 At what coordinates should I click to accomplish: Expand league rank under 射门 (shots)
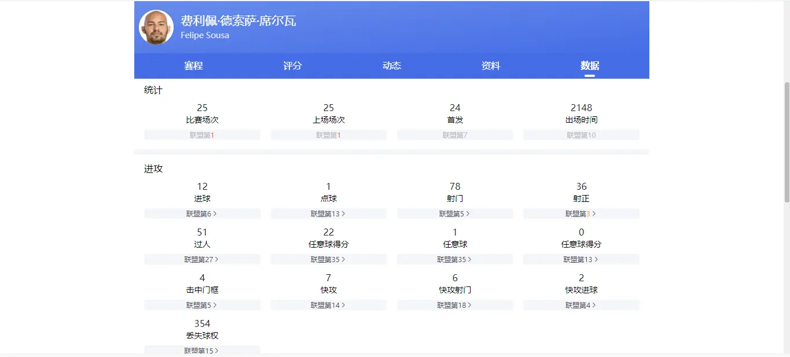pyautogui.click(x=455, y=214)
